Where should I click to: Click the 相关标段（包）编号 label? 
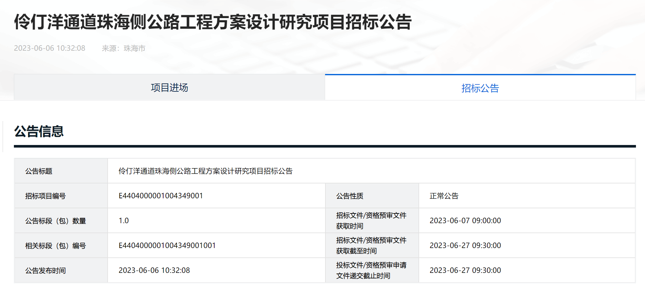click(x=56, y=246)
